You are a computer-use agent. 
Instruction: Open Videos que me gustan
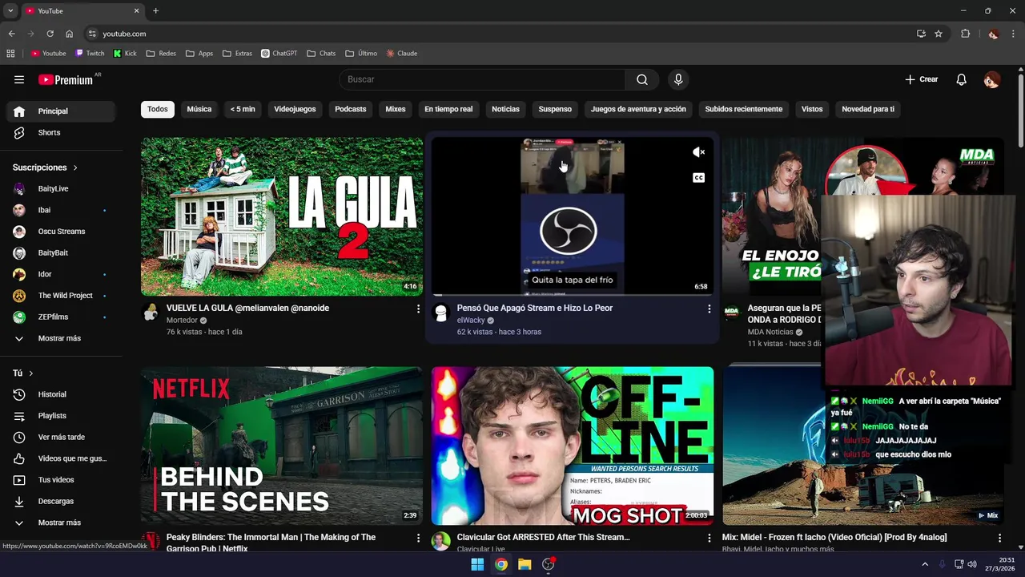pos(61,458)
